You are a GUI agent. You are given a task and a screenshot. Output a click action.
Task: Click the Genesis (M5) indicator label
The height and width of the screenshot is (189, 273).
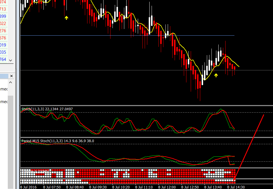click(35, 171)
